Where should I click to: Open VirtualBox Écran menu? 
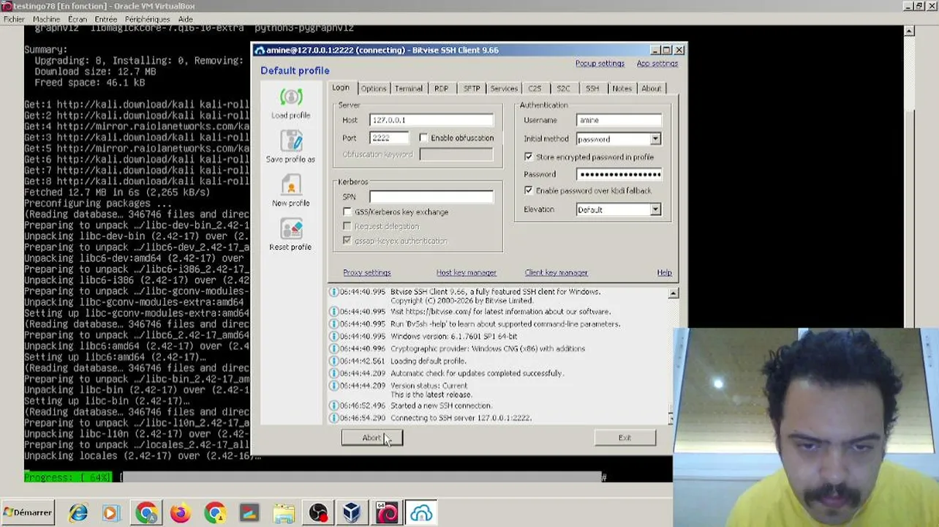pos(77,19)
